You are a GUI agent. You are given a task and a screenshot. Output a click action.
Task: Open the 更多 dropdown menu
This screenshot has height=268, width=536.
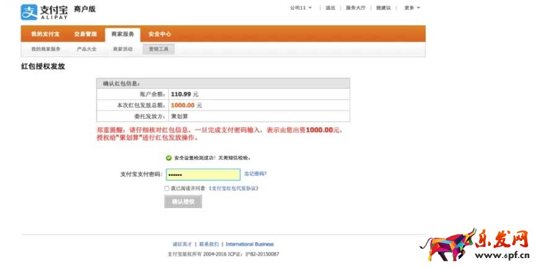click(412, 8)
